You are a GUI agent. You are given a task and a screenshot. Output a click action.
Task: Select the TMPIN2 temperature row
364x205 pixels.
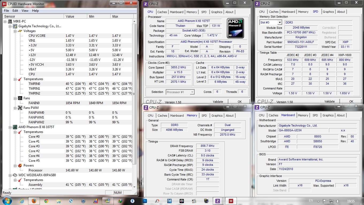pyautogui.click(x=67, y=93)
